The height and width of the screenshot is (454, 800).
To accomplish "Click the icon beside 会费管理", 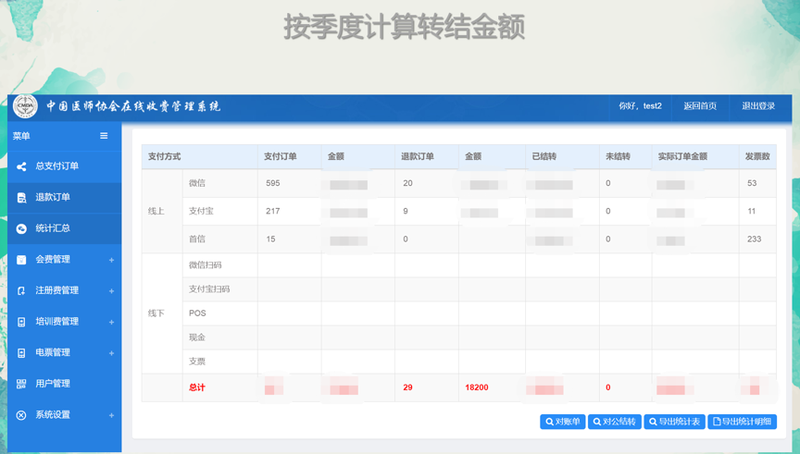I will [21, 260].
